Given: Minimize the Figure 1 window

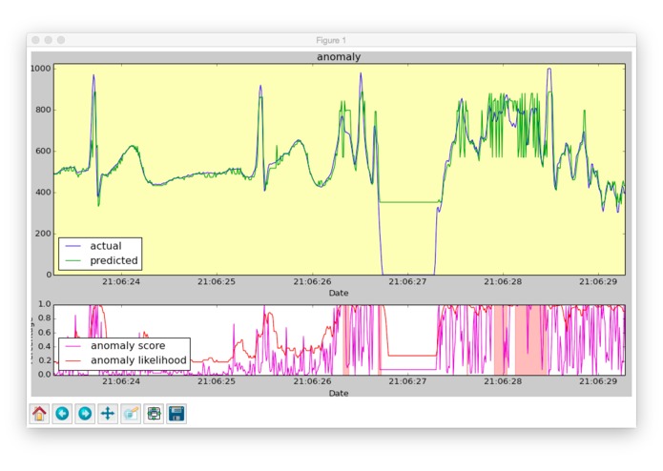Looking at the screenshot, I should coord(49,40).
